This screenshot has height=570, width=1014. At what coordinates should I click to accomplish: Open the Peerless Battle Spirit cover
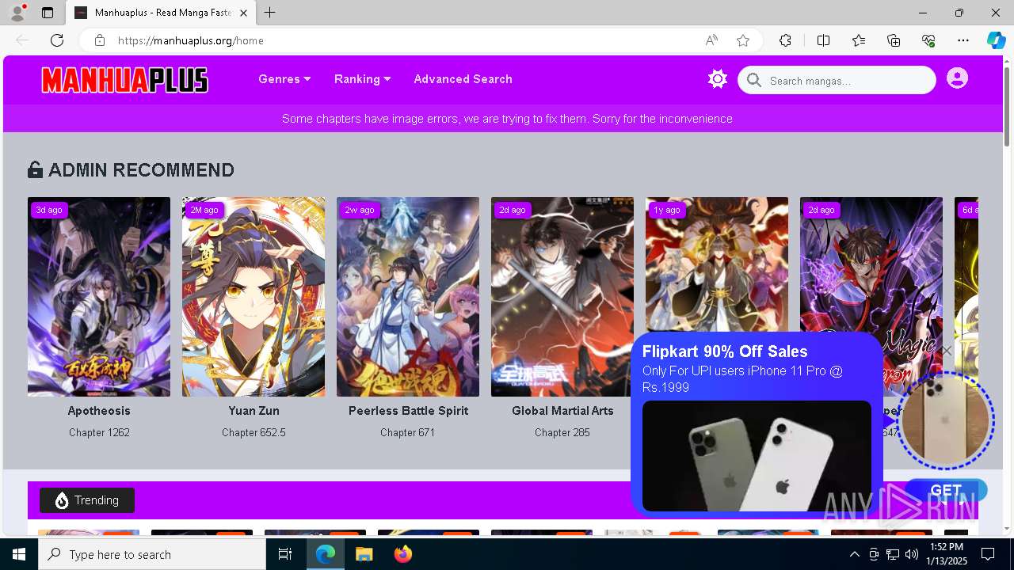coord(408,297)
